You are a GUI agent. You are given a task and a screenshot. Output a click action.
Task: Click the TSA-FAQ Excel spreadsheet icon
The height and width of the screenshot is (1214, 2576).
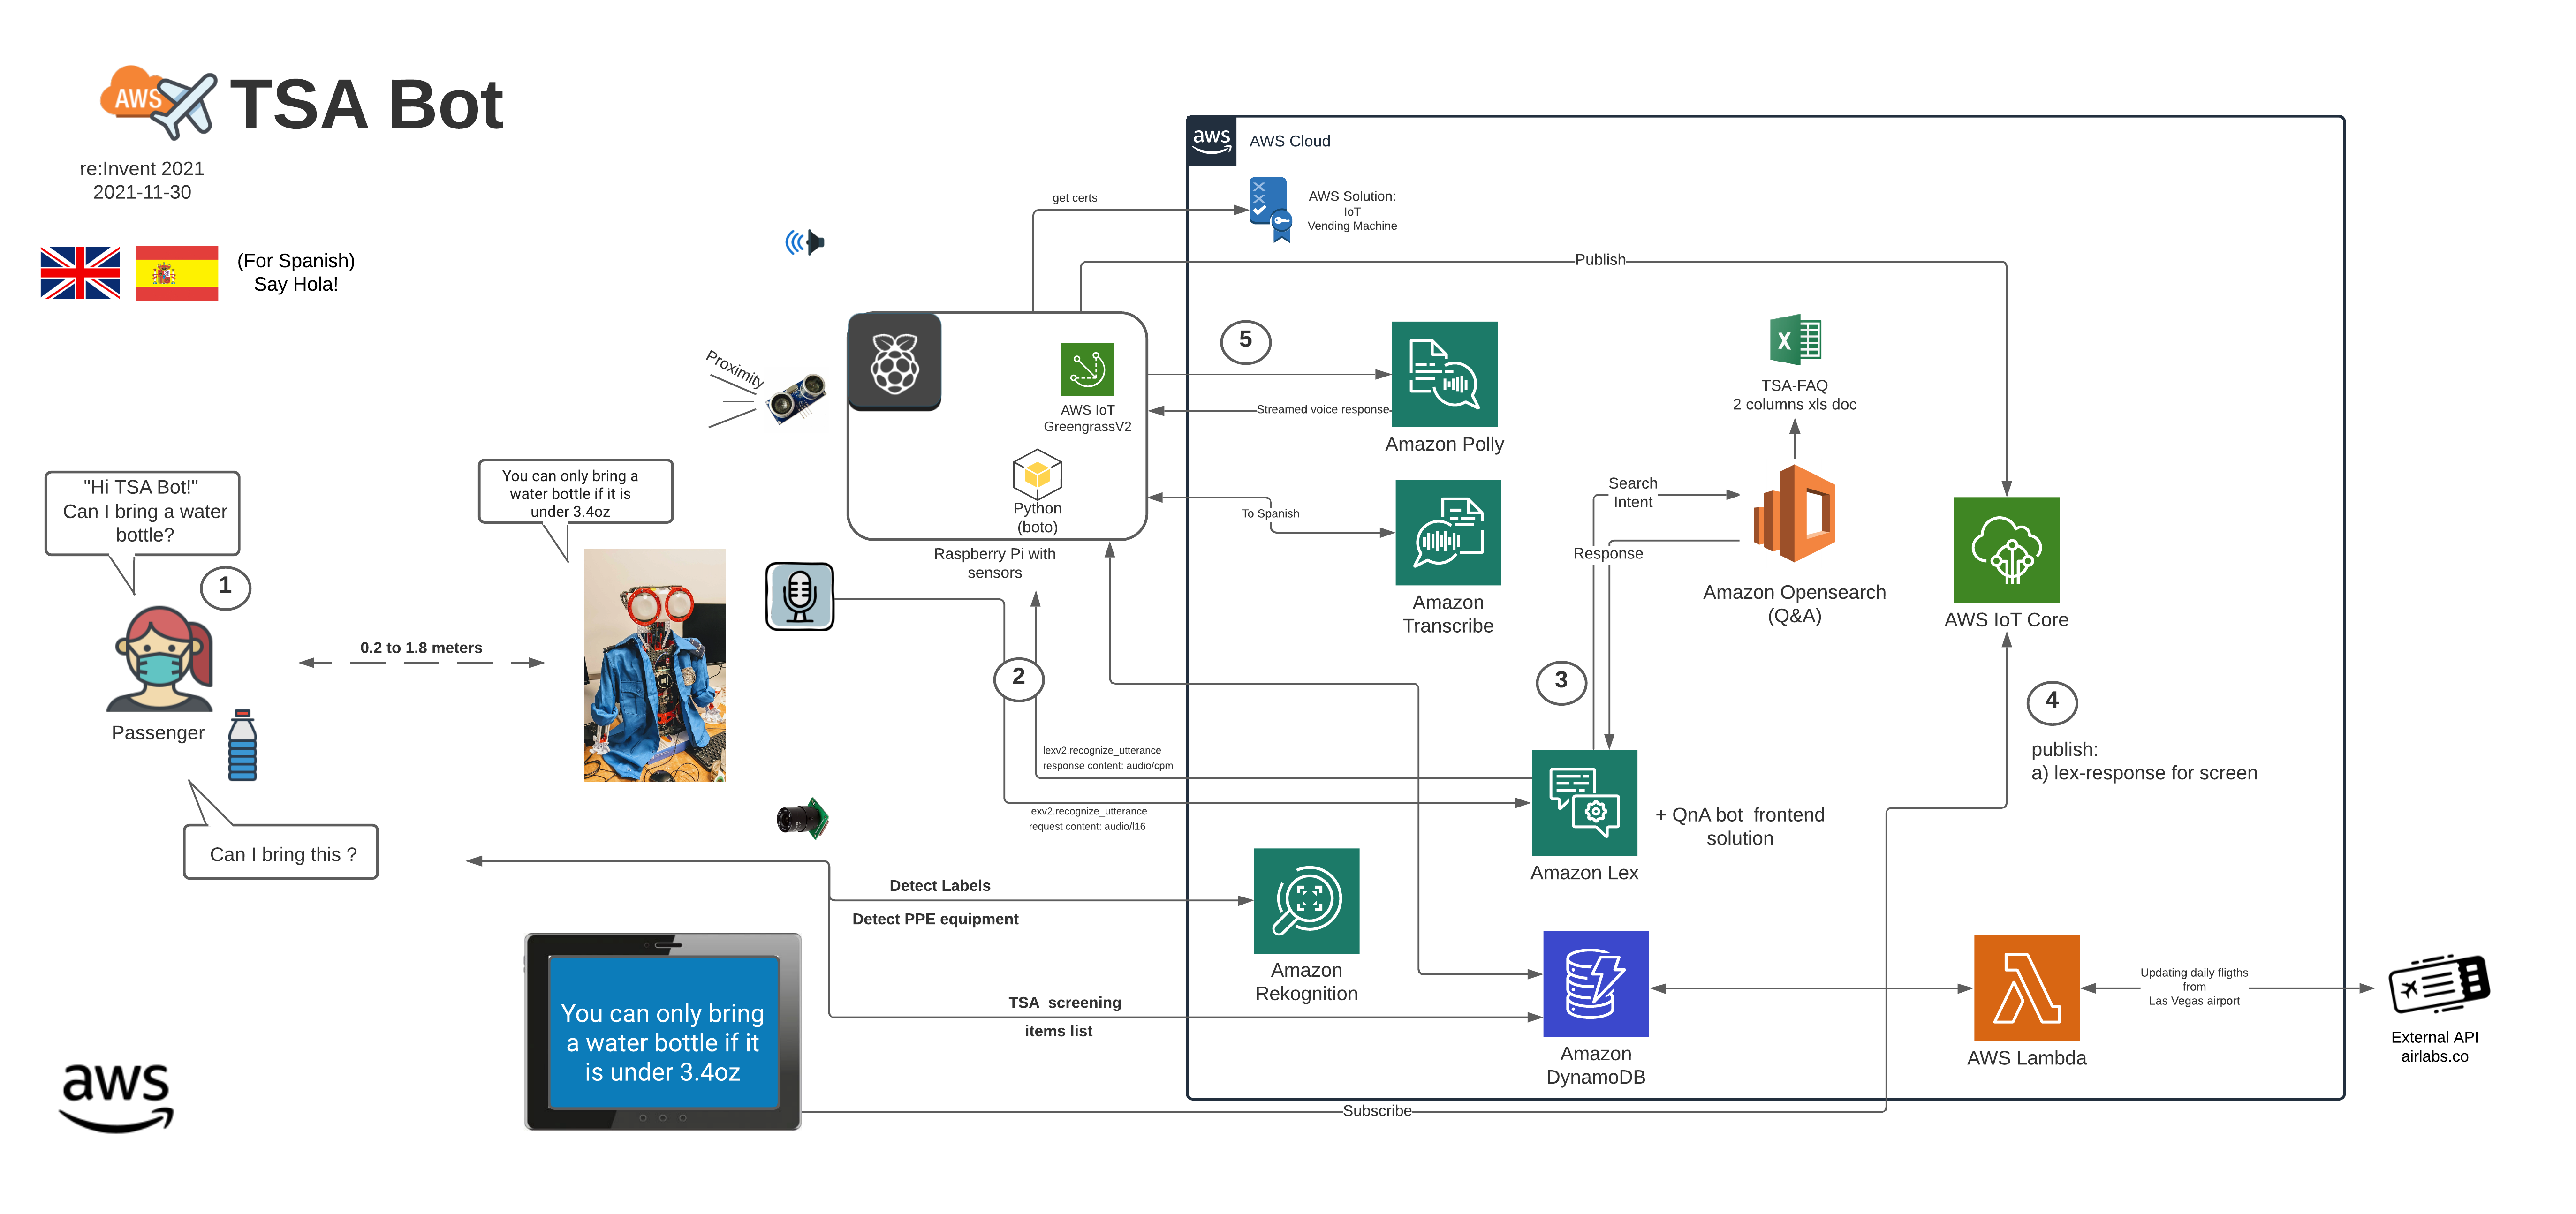pos(1795,340)
